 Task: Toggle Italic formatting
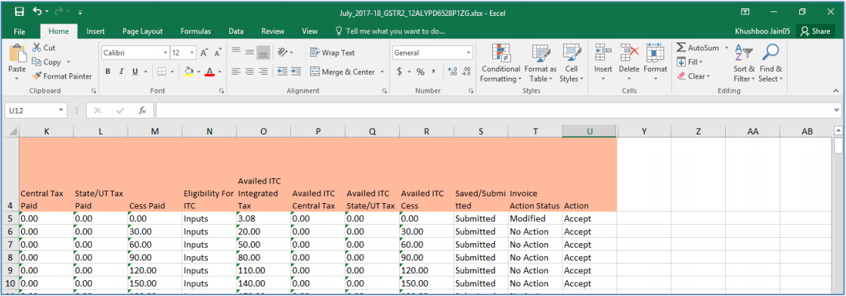click(x=121, y=71)
